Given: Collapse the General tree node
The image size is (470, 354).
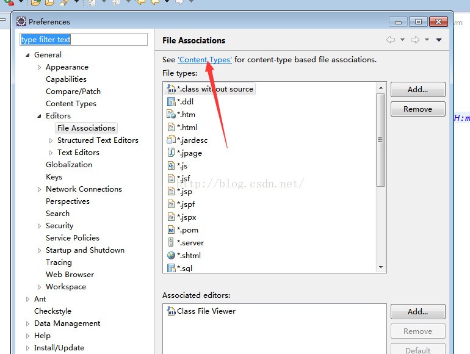Looking at the screenshot, I should (27, 55).
